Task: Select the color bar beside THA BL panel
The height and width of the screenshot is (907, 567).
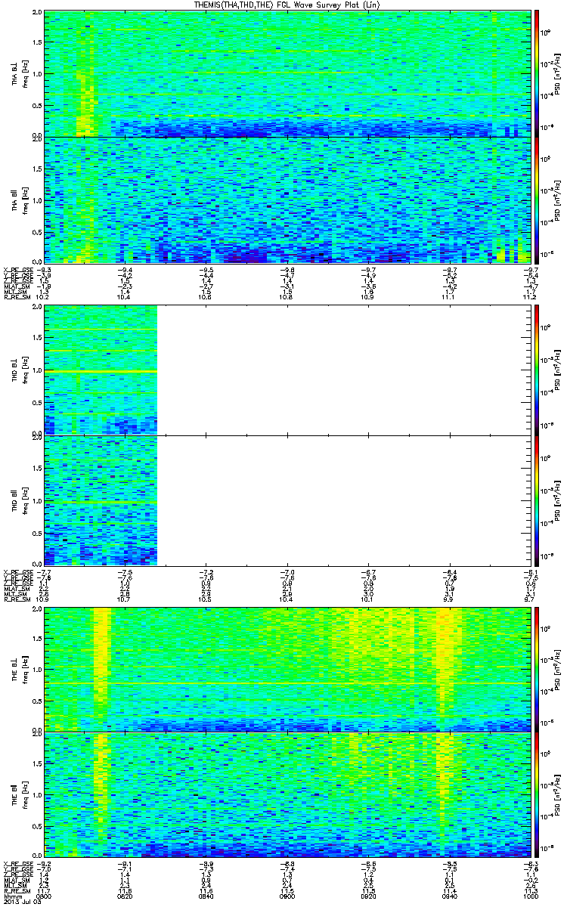Action: (538, 73)
